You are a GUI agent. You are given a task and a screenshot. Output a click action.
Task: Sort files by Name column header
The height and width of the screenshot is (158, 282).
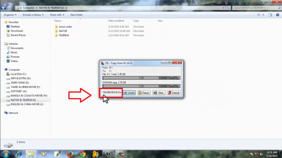58,21
